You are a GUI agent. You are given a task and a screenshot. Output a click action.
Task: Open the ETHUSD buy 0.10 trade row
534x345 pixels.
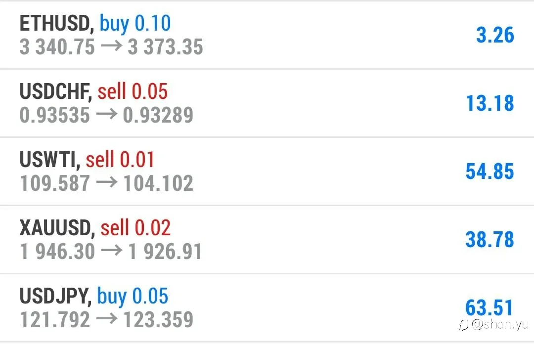[267, 35]
